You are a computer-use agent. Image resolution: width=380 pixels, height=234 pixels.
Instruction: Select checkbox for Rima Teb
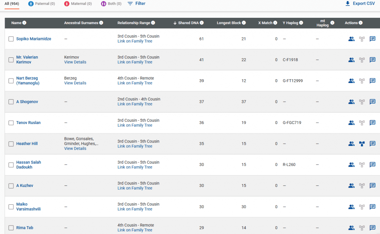tap(11, 228)
